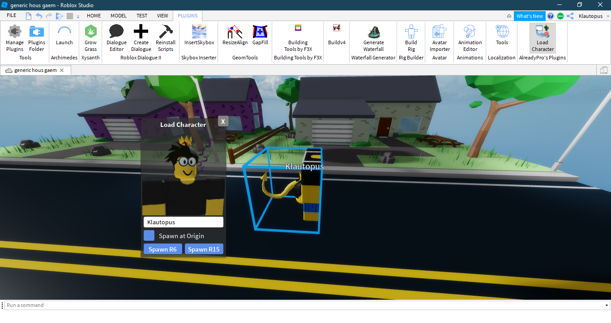Click the Spawn R15 button
The image size is (611, 323).
tap(204, 249)
